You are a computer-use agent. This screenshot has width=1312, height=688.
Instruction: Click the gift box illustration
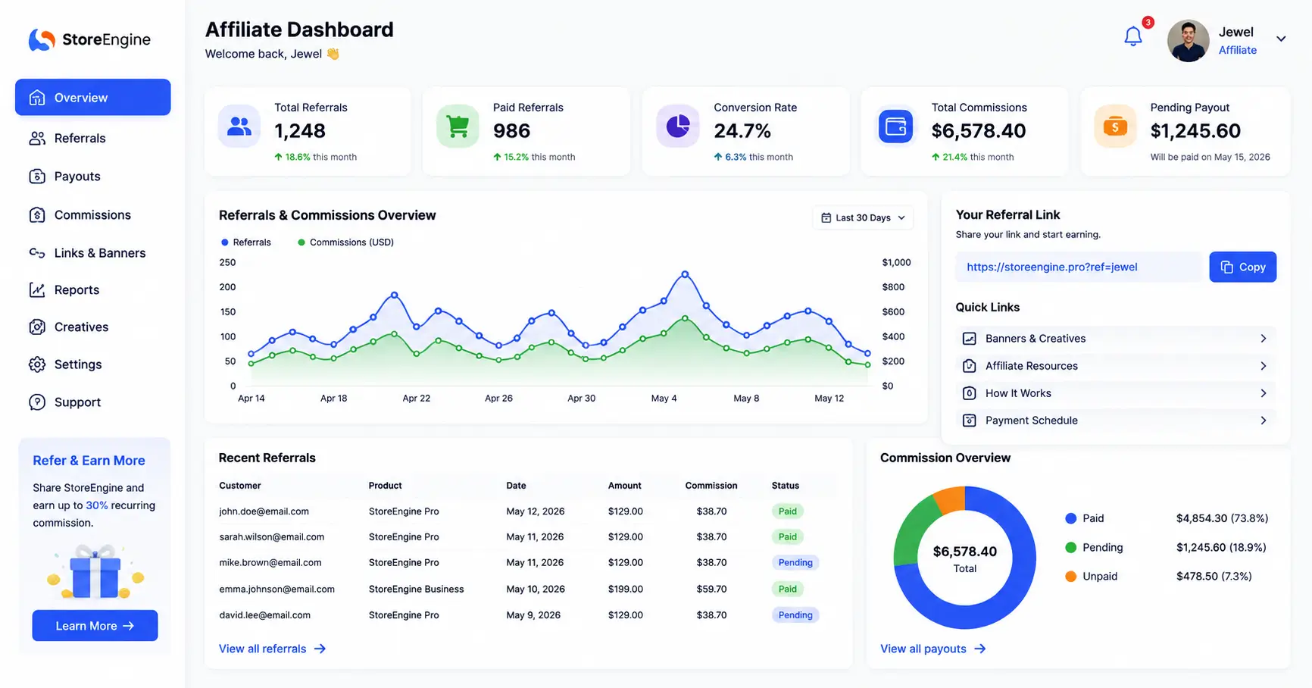[x=95, y=572]
